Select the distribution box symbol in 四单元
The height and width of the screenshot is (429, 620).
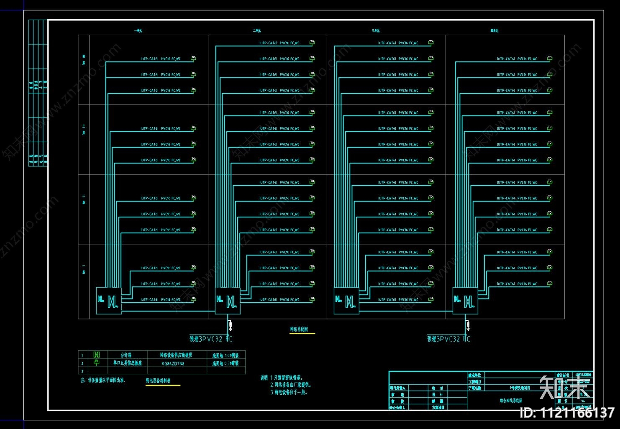(465, 301)
